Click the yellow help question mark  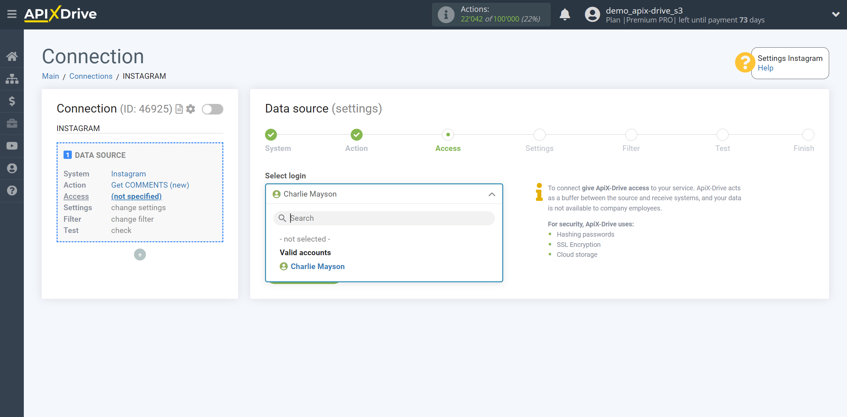pos(744,62)
